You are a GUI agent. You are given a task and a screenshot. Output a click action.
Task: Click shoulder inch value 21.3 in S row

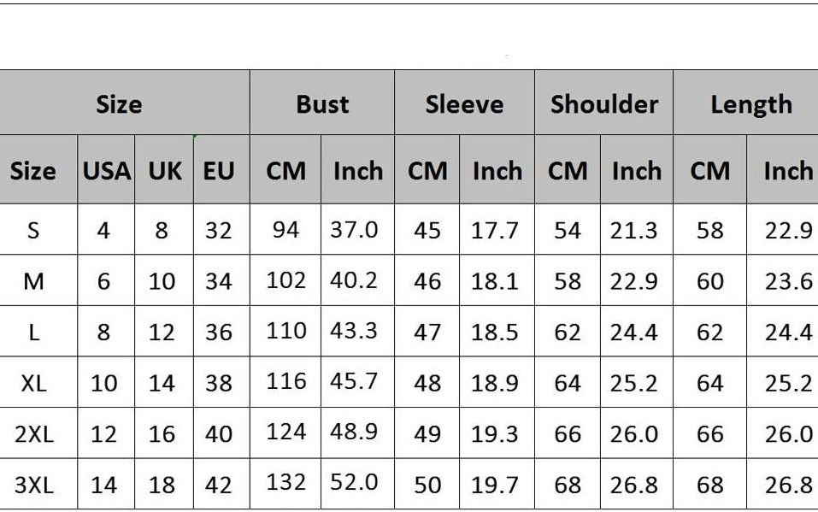pos(633,230)
